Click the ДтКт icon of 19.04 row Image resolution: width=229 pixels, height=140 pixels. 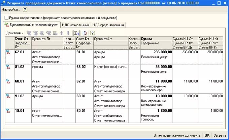coord(7,111)
